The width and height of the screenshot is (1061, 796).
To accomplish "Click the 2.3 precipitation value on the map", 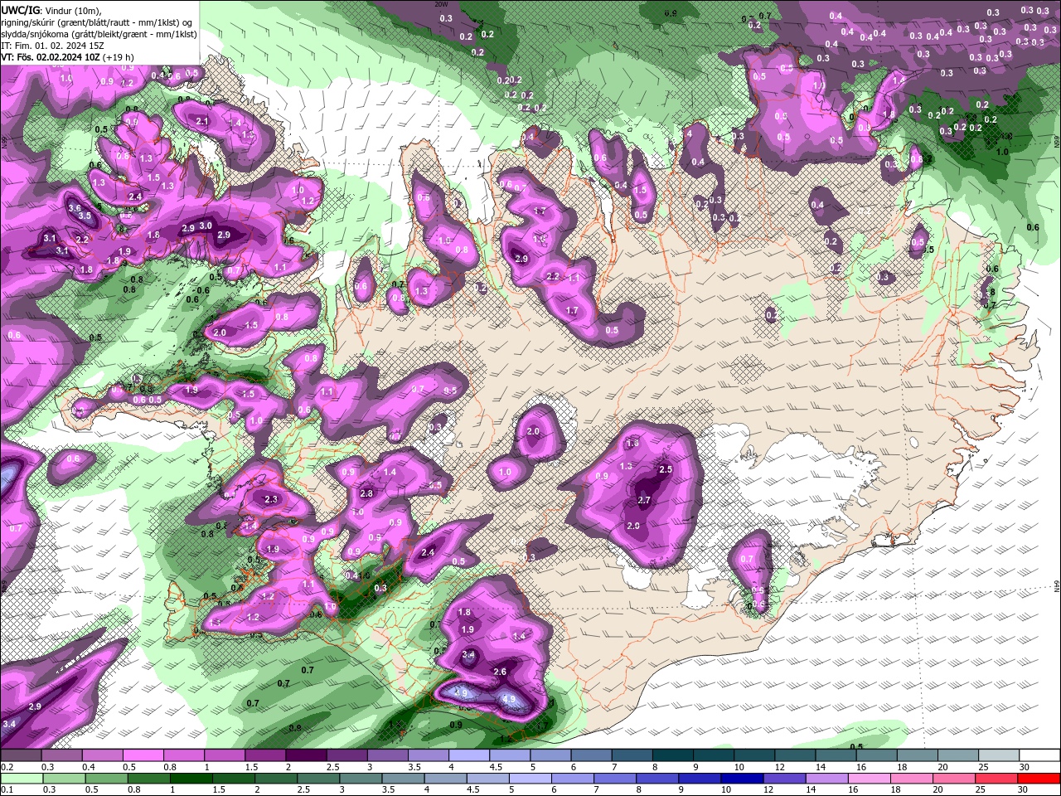I will [x=270, y=499].
